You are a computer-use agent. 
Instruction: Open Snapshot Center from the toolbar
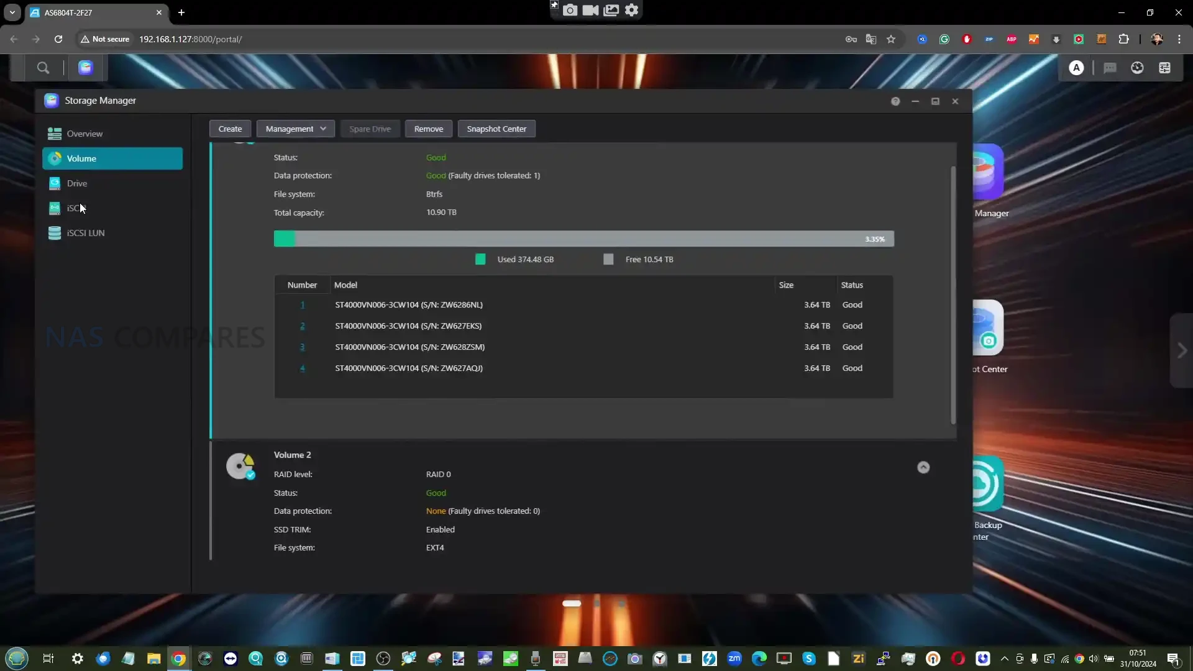[496, 129]
